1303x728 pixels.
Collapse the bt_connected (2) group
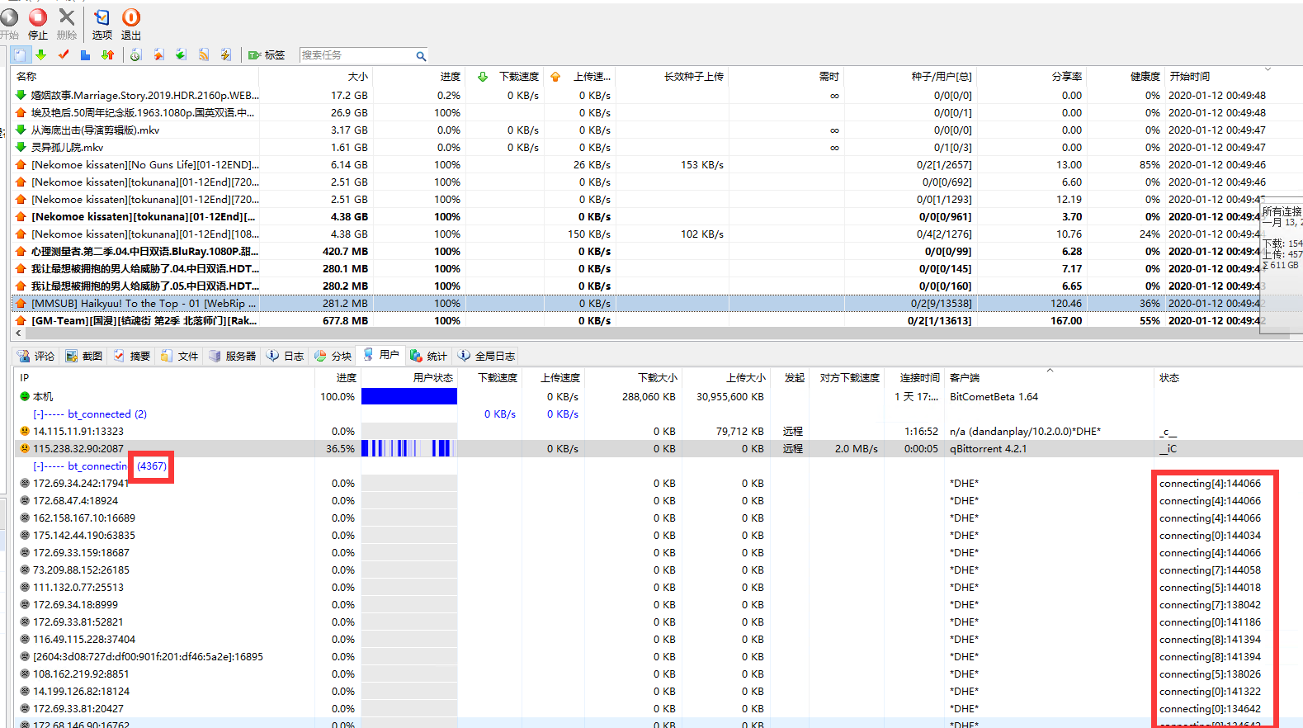click(38, 414)
